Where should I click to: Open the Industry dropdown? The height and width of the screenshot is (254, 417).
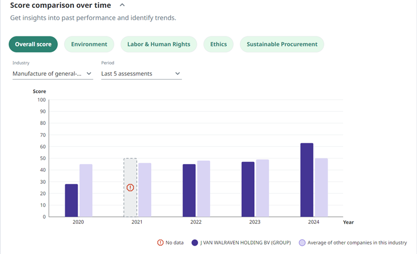coord(52,73)
